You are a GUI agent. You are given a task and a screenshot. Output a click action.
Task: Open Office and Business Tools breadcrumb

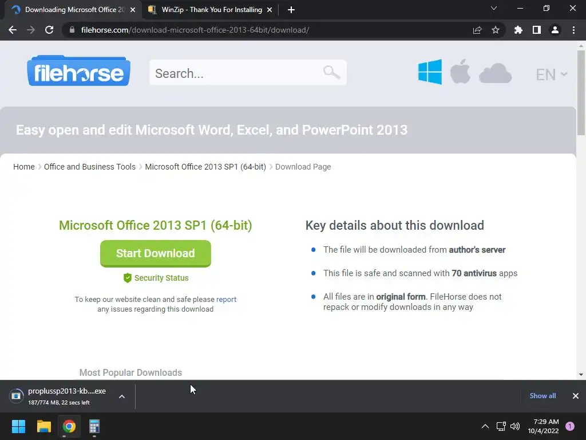pyautogui.click(x=90, y=167)
